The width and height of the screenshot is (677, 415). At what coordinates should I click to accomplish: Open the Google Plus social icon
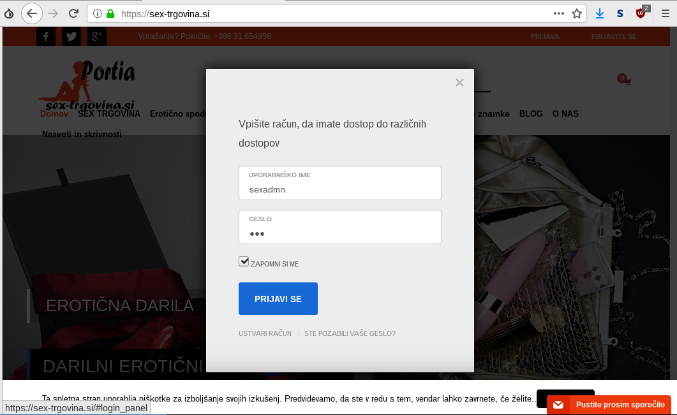(97, 36)
